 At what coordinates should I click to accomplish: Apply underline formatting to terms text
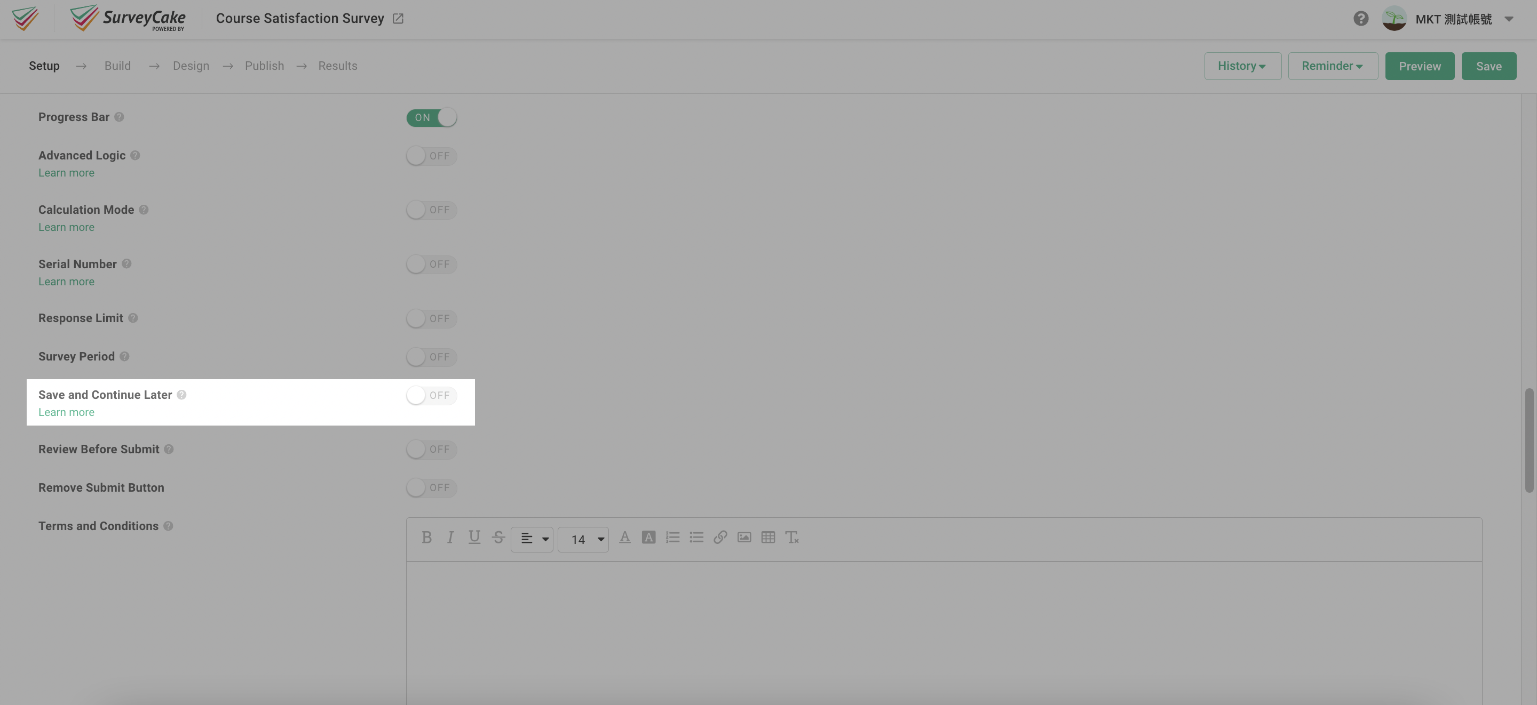click(474, 538)
